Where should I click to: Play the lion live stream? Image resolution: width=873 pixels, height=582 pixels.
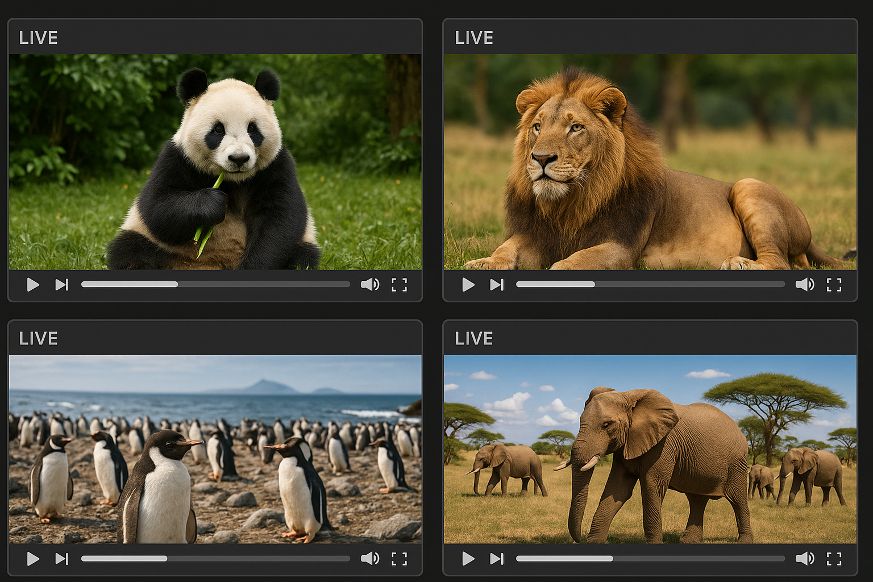click(x=468, y=285)
